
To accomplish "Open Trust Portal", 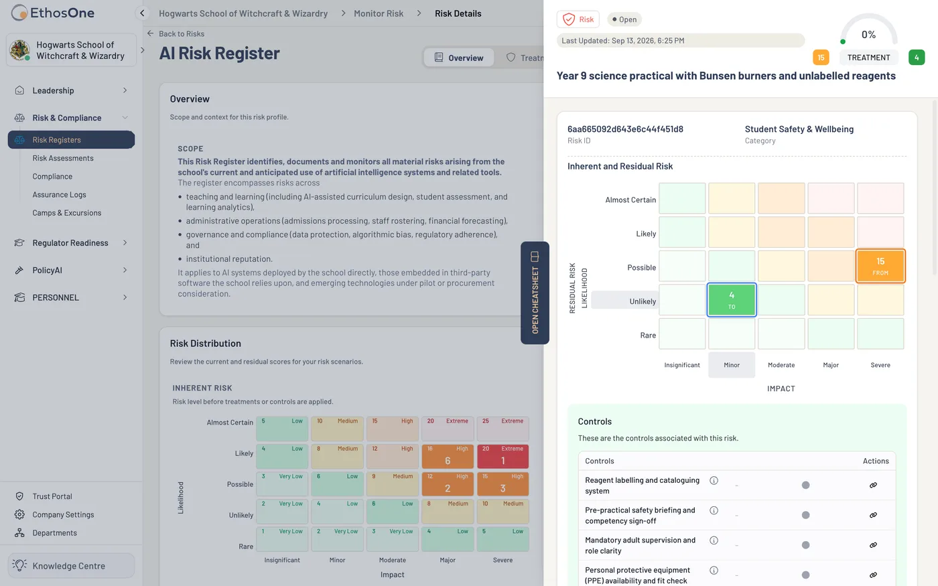I will (52, 496).
